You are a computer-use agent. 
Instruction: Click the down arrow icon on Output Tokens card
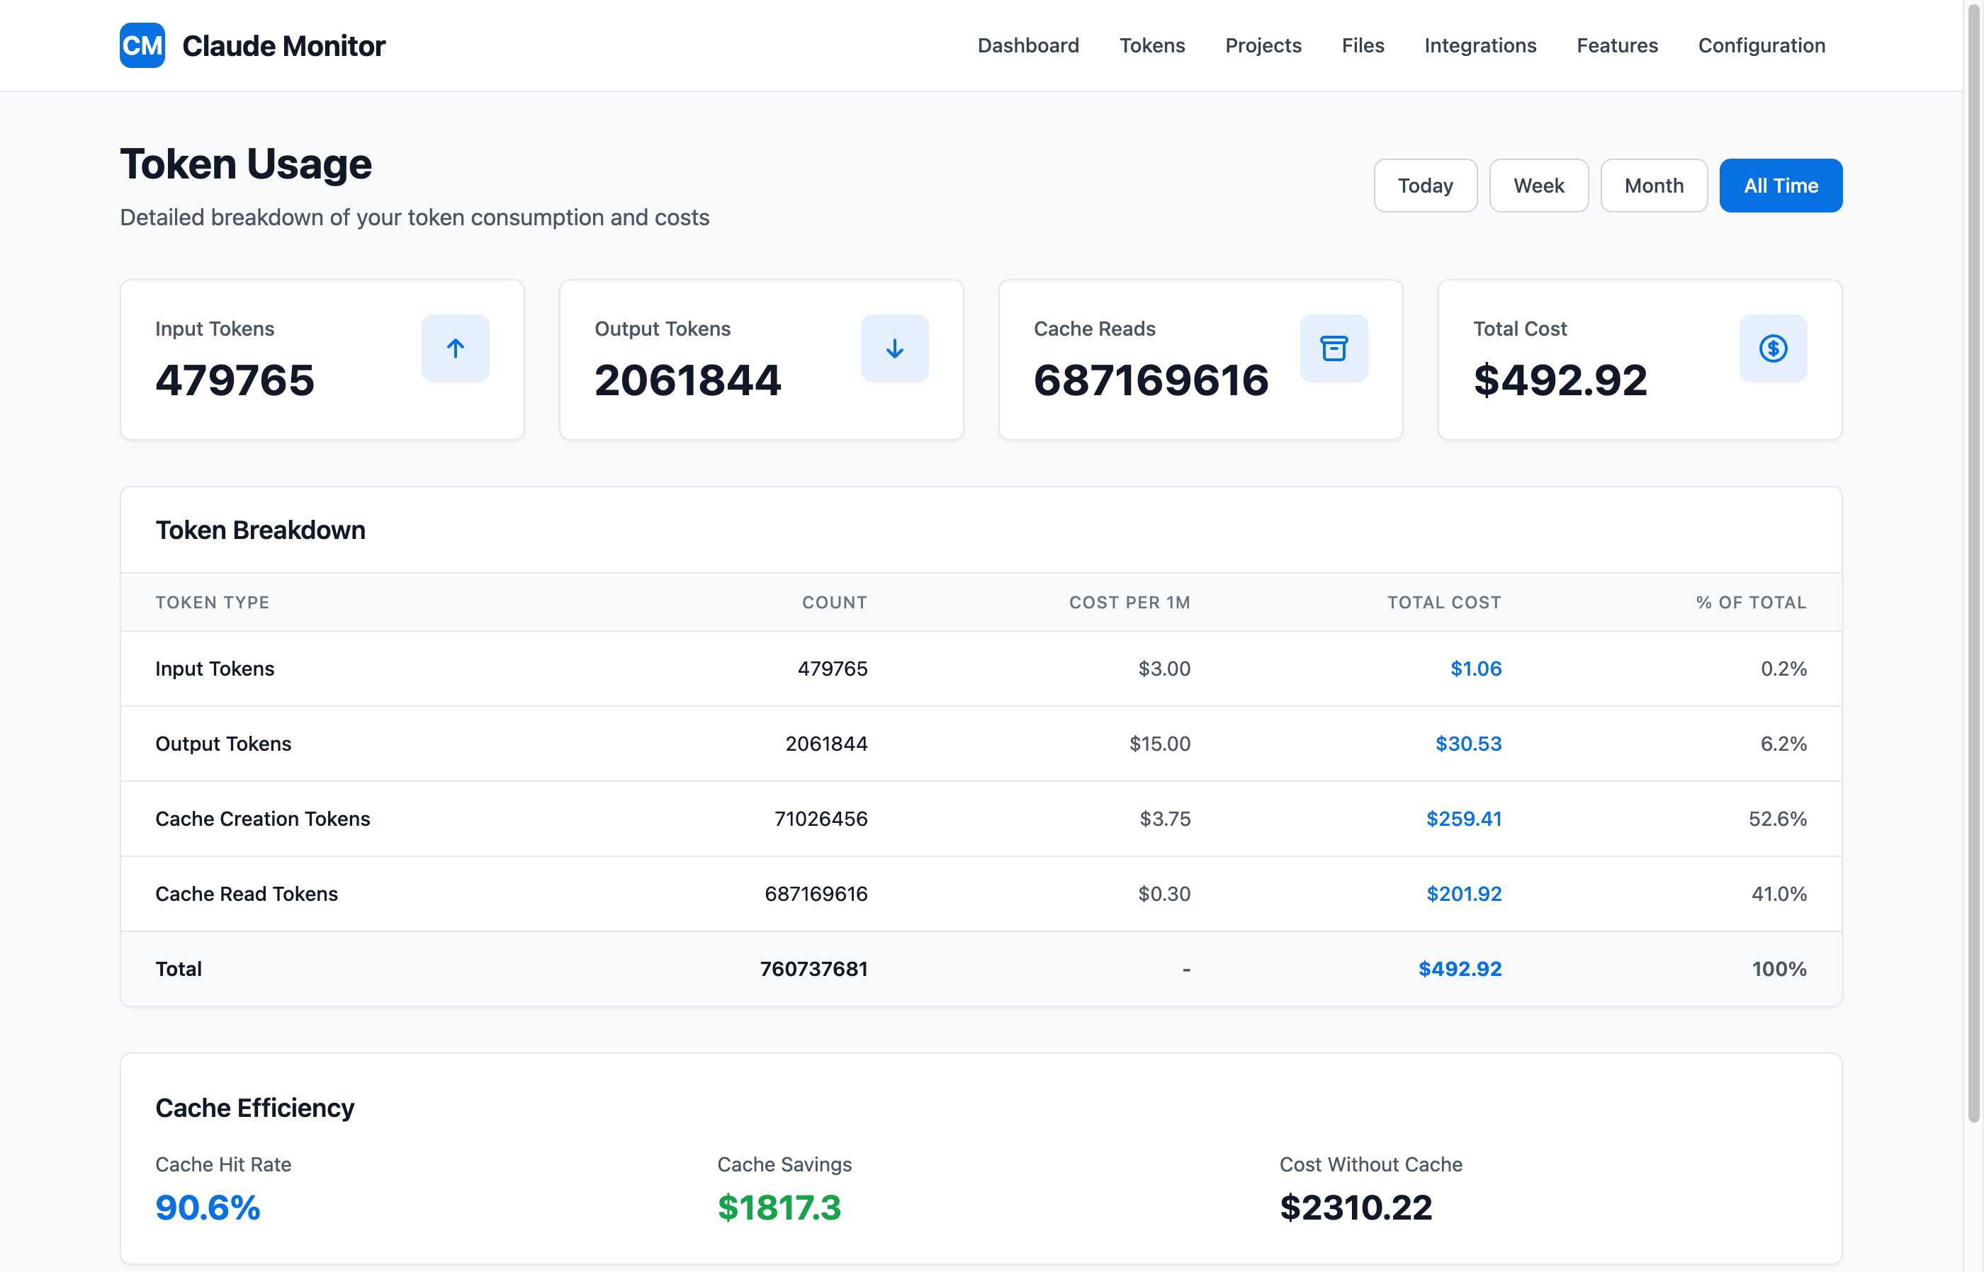[894, 348]
